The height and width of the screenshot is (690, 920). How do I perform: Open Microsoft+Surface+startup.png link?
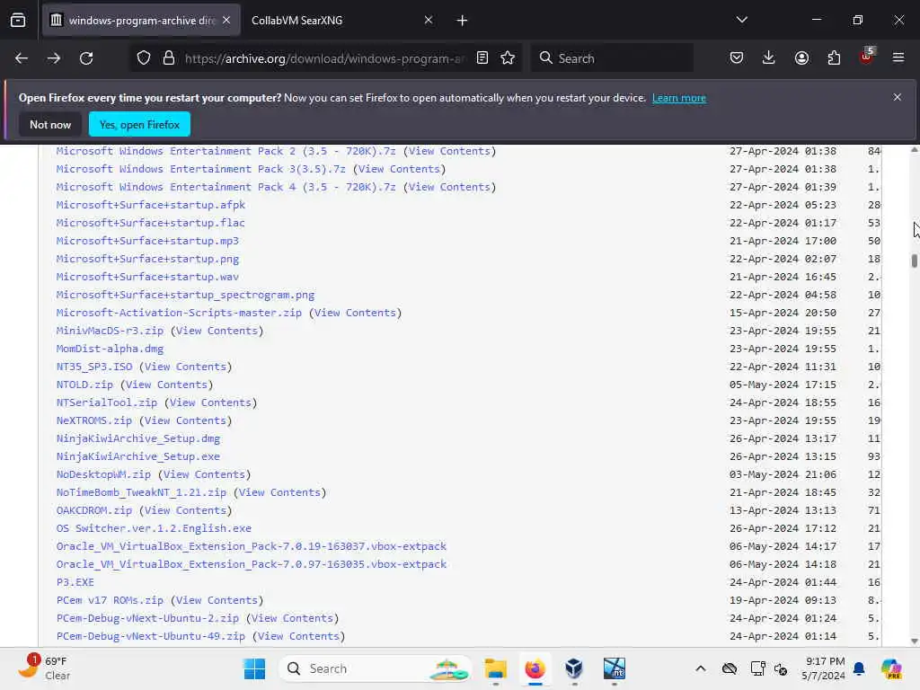[x=148, y=259]
